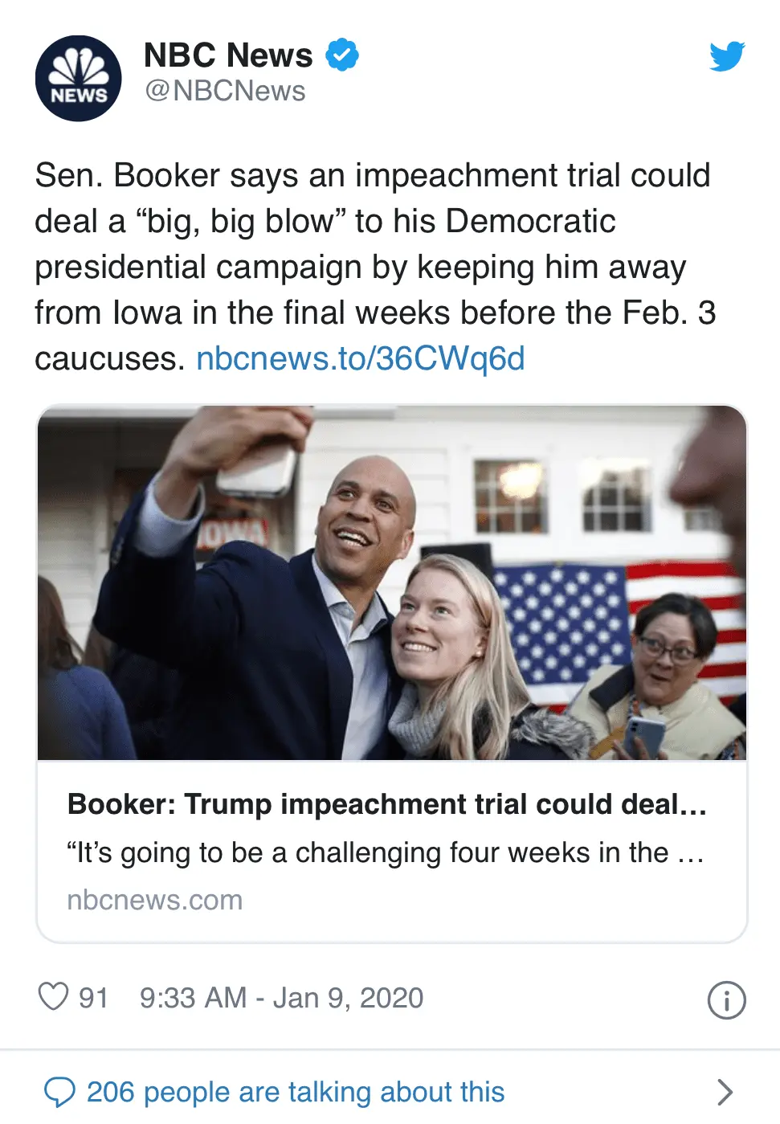Like the tweet with the heart icon

(53, 996)
